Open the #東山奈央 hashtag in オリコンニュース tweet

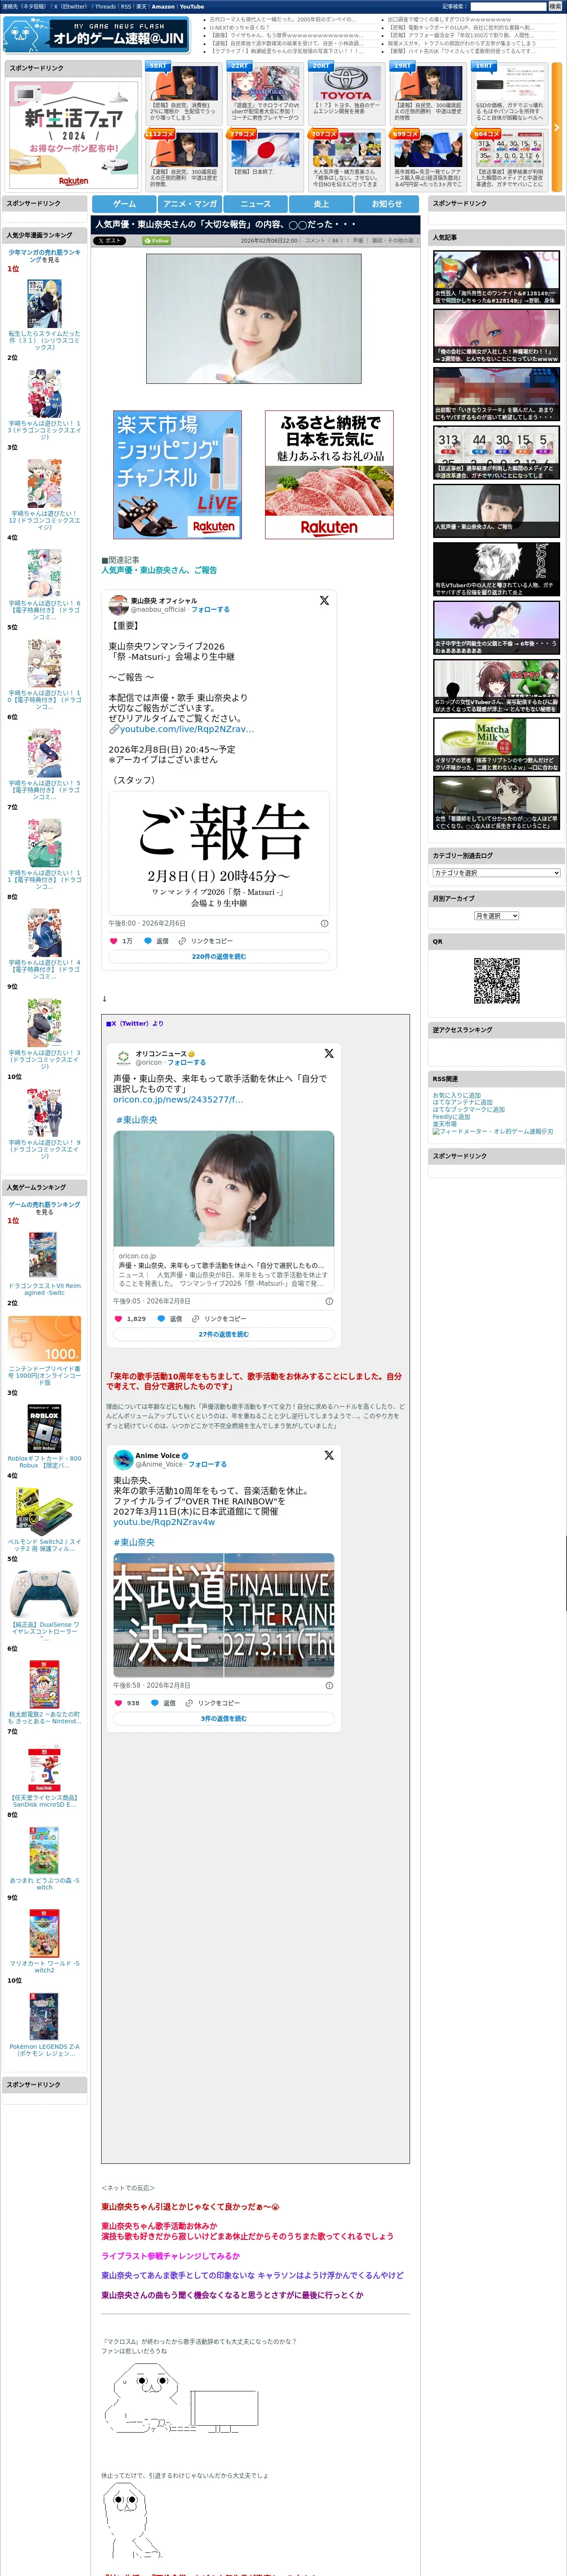pos(137,1120)
